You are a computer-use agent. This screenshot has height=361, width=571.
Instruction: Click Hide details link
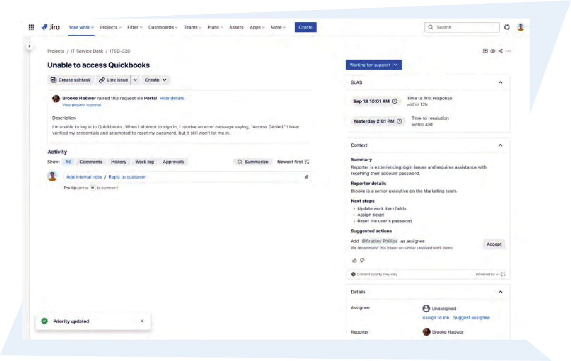172,98
